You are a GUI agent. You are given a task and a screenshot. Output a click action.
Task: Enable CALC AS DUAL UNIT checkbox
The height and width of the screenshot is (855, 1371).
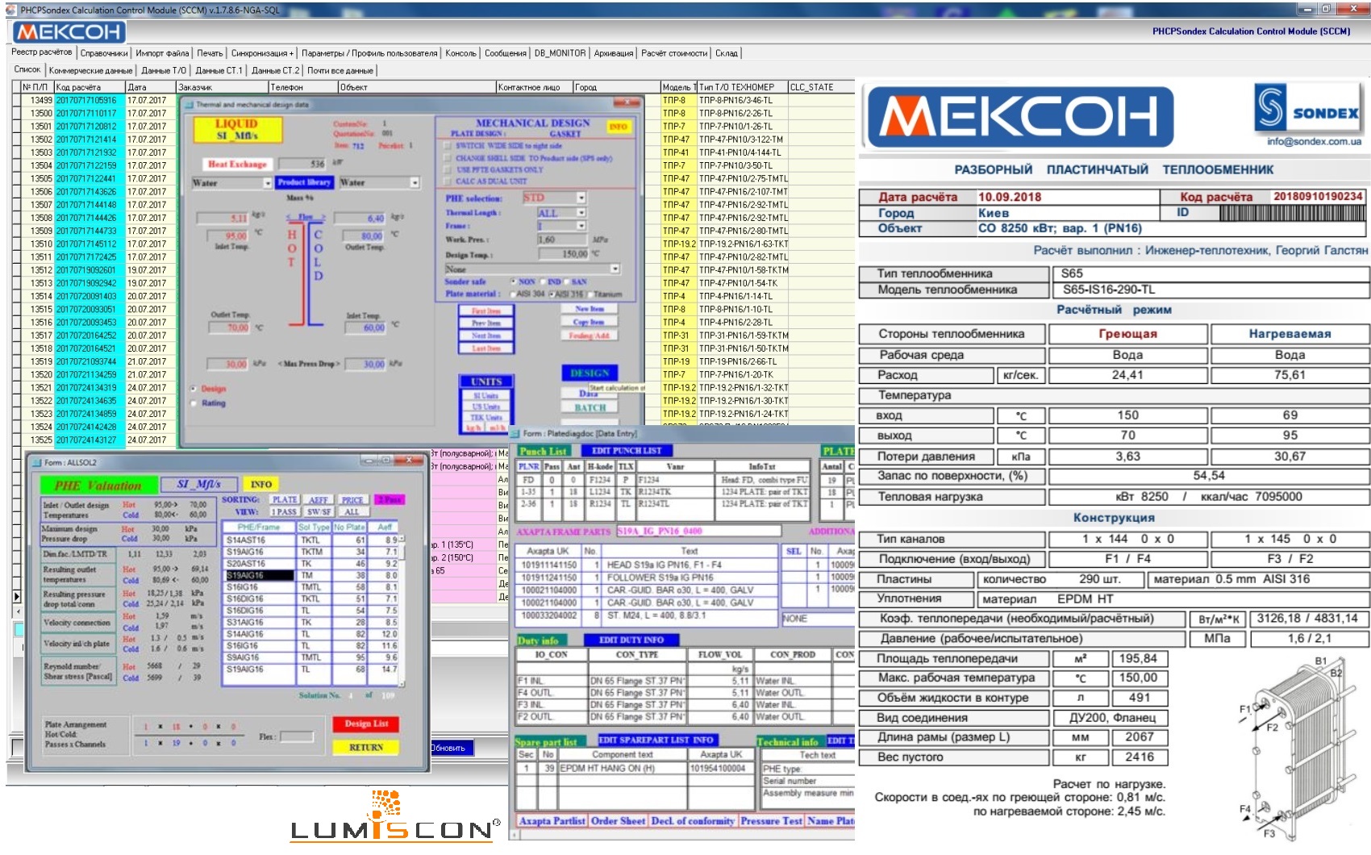[x=448, y=181]
